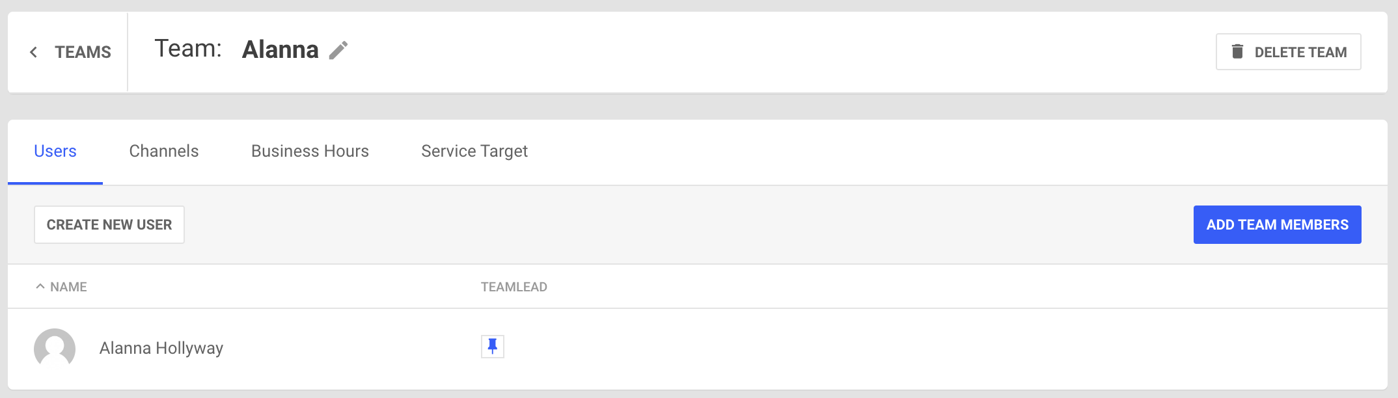The width and height of the screenshot is (1398, 398).
Task: Open the user Alanna Hollyway's name
Action: point(161,349)
